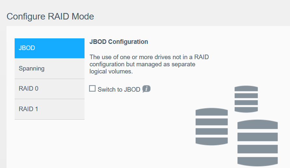Click empty sidebar area below RAID 1
This screenshot has height=168, width=290.
(x=49, y=143)
